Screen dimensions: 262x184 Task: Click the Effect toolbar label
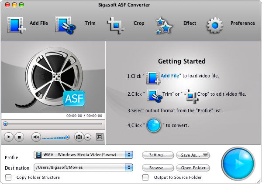190,23
